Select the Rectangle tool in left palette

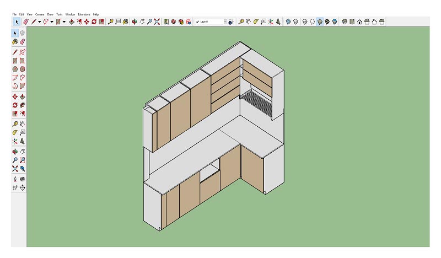15,61
